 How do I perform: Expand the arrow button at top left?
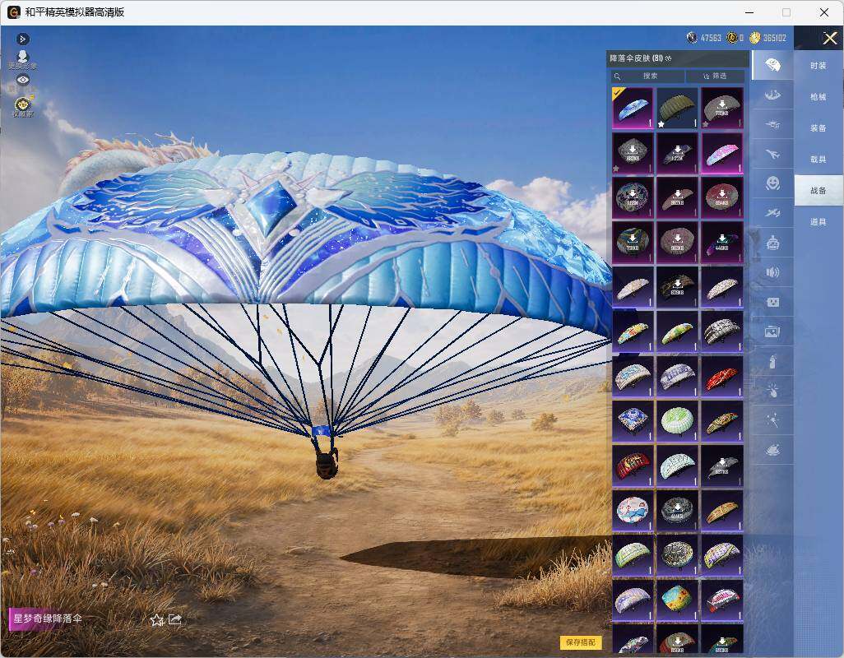pos(22,39)
